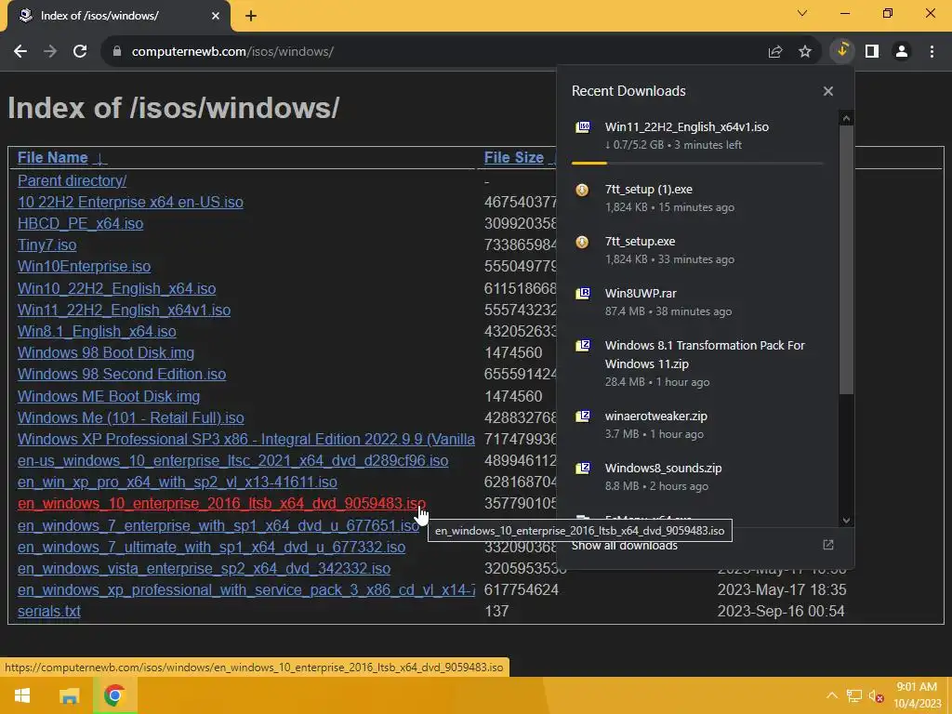
Task: Click the winaerotweaker.zip file icon
Action: pos(583,416)
